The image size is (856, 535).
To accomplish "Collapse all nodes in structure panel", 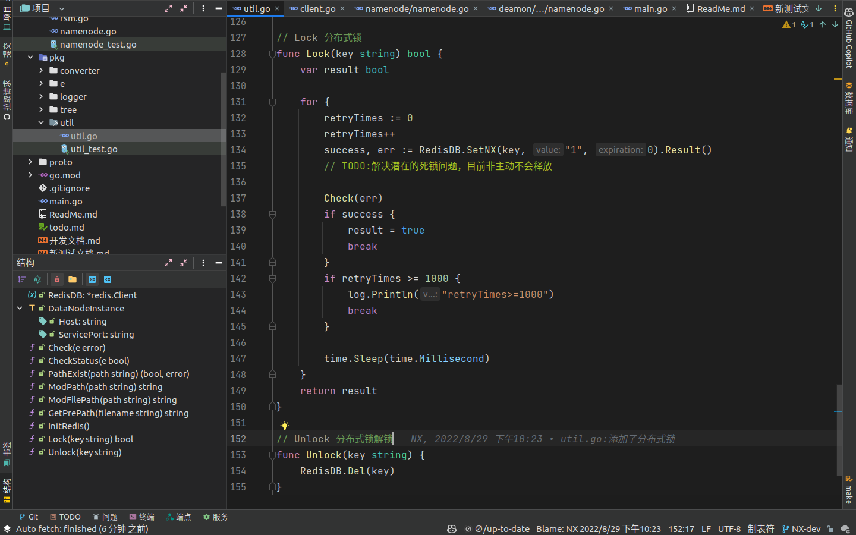I will (x=184, y=262).
